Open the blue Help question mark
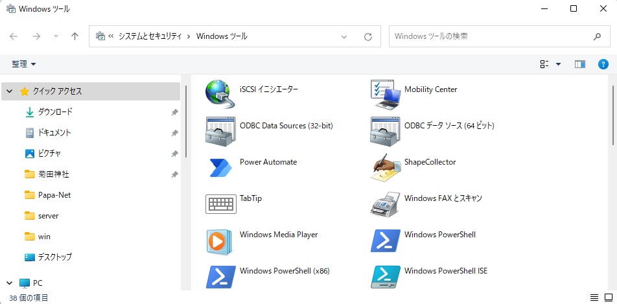The height and width of the screenshot is (304, 617). pyautogui.click(x=603, y=64)
